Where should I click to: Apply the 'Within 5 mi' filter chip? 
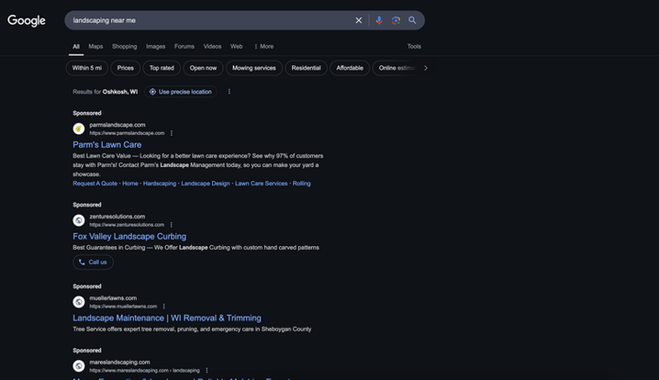87,68
